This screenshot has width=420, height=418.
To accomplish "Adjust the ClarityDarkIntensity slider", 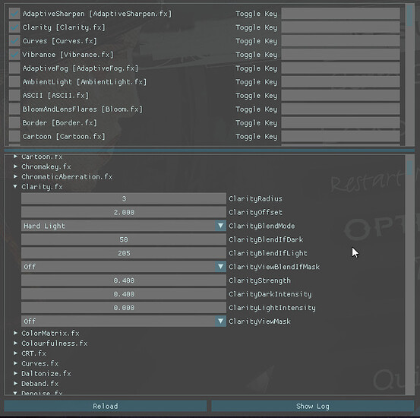I will point(124,294).
